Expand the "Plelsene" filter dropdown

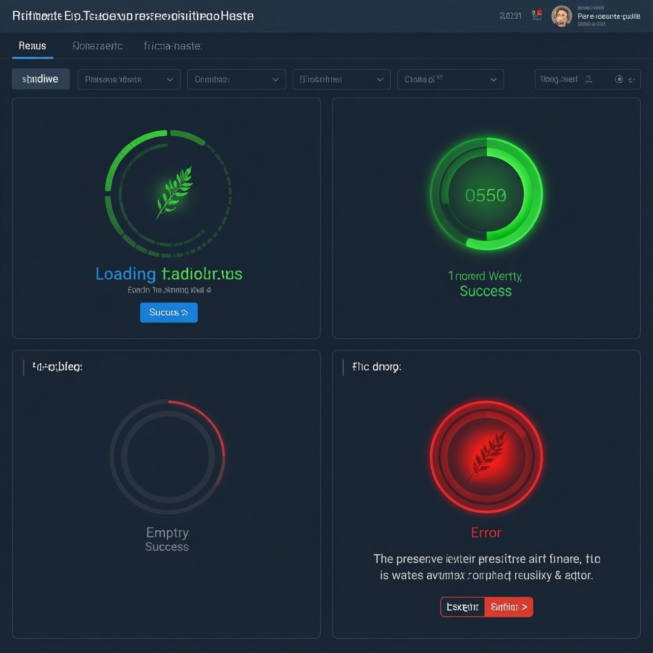(129, 79)
